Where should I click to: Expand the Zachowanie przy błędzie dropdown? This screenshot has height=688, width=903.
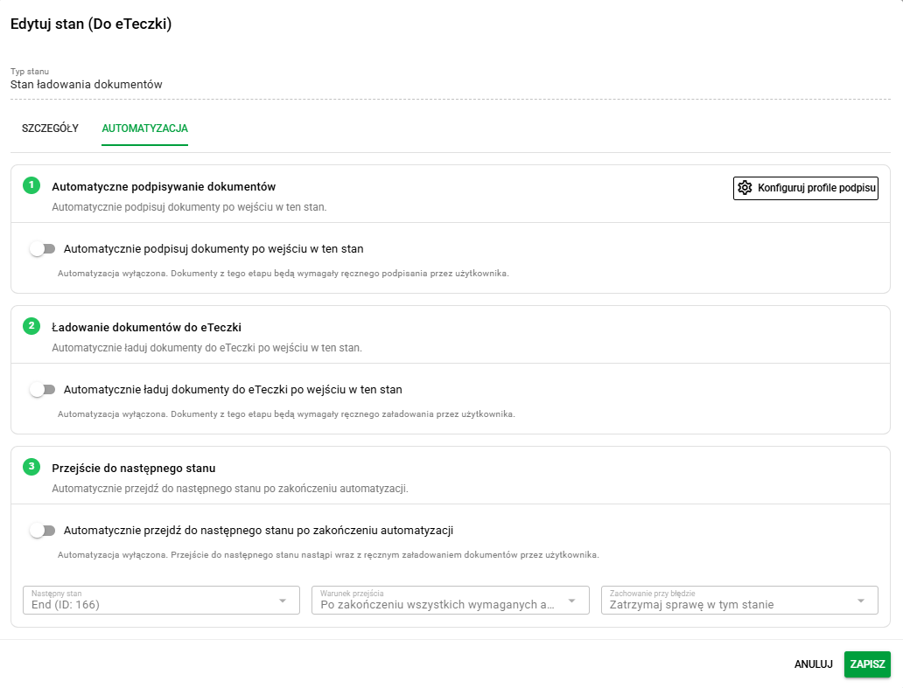coord(739,600)
